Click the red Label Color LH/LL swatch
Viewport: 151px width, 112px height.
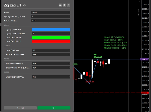coord(51,41)
